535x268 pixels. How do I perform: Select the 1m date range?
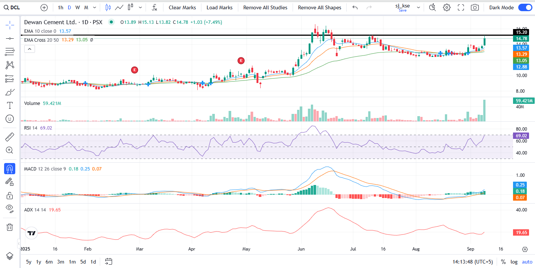(x=72, y=262)
